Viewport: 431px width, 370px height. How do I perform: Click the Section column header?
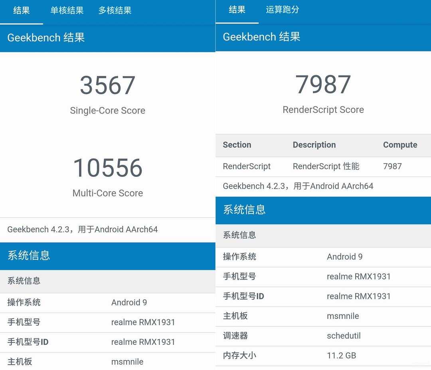(237, 145)
